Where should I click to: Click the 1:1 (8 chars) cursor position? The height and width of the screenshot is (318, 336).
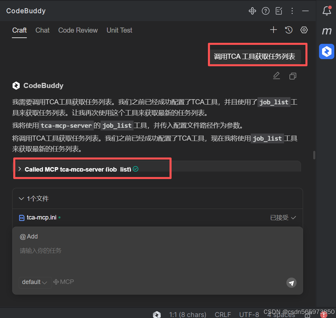coord(188,314)
